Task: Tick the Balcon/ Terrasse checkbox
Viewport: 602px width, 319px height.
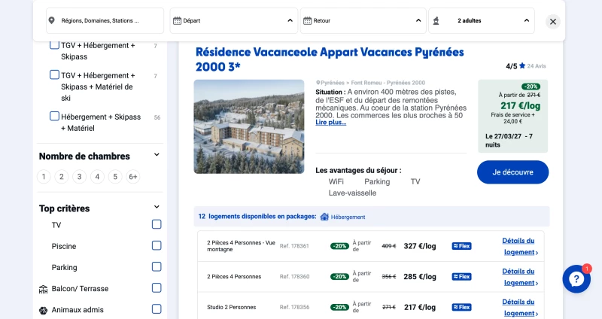Action: click(157, 287)
